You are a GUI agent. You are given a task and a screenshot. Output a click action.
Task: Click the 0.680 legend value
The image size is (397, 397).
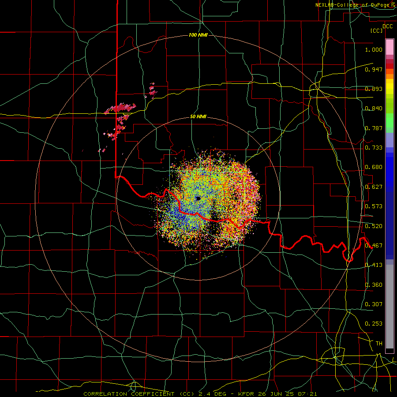tap(374, 167)
